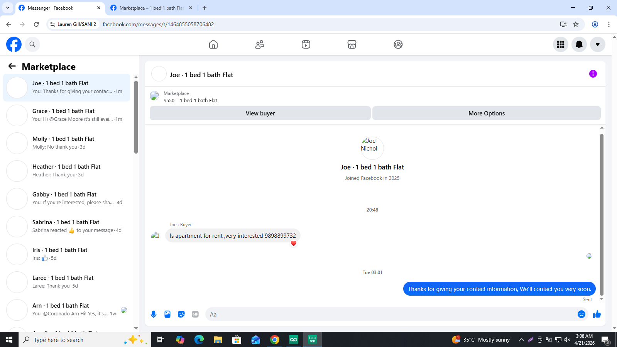
Task: Record a voice clip
Action: tap(154, 314)
